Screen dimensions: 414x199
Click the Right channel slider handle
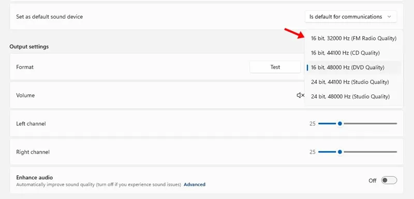(340, 152)
